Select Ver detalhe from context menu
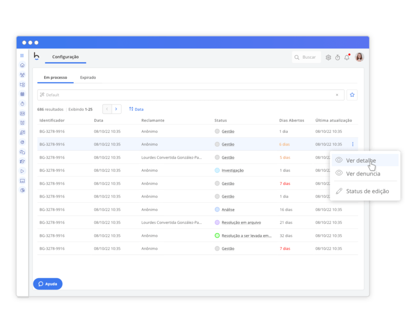This screenshot has width=417, height=333. [360, 161]
